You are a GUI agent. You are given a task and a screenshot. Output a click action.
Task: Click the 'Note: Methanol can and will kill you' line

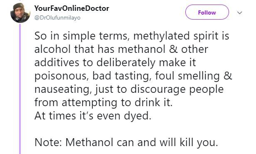click(126, 142)
